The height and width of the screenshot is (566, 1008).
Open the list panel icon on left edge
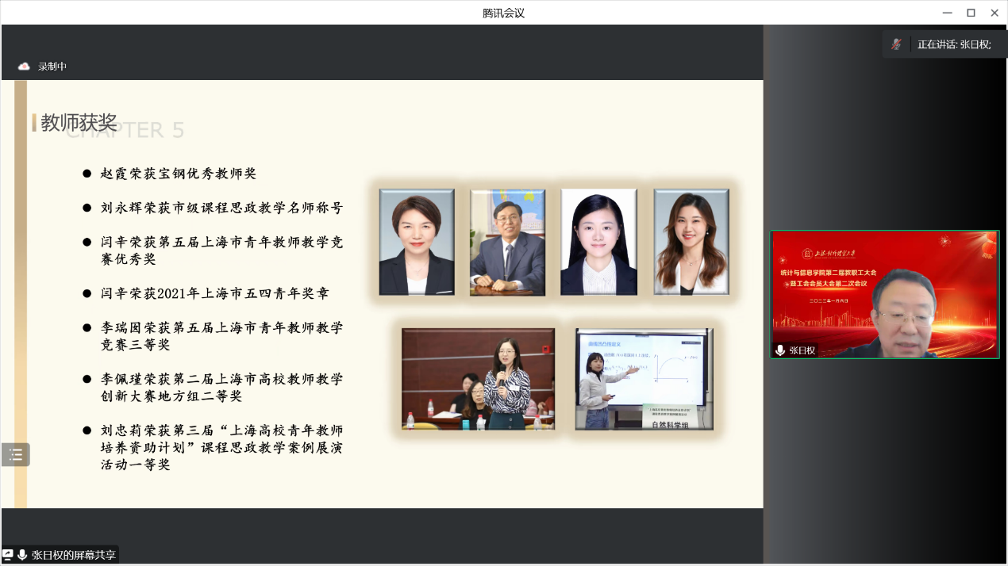pos(15,455)
